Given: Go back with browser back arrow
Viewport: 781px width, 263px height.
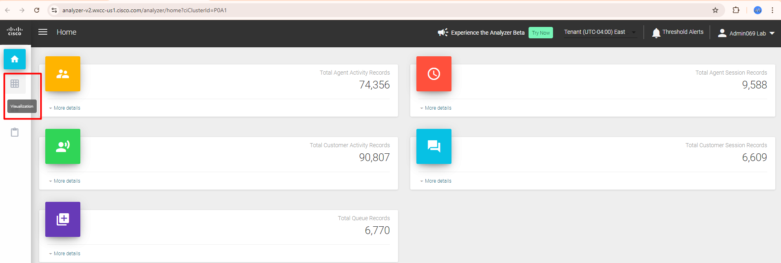Looking at the screenshot, I should click(x=7, y=10).
